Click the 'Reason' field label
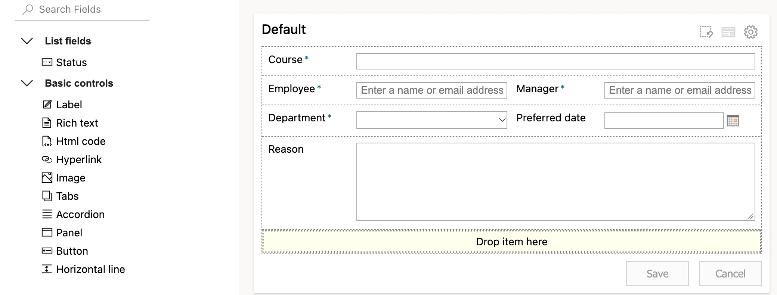The image size is (777, 295). (286, 149)
